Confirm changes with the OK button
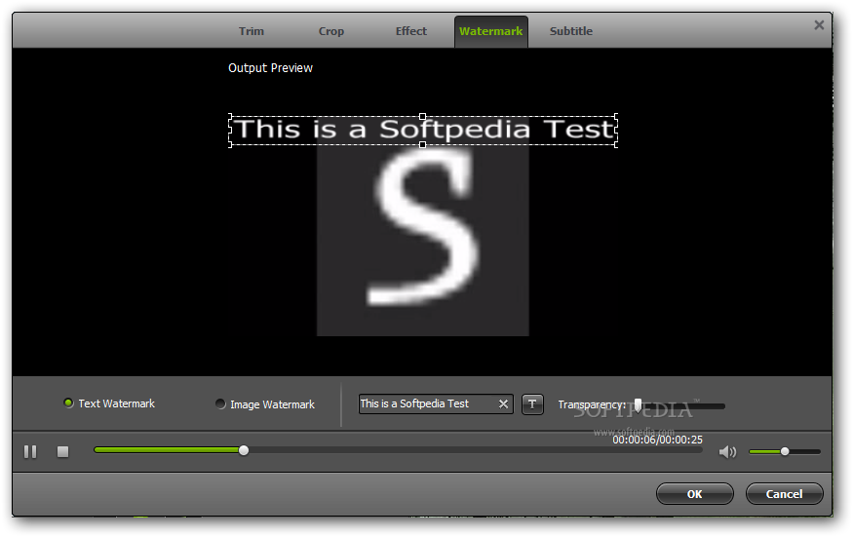The height and width of the screenshot is (537, 853). (x=695, y=494)
